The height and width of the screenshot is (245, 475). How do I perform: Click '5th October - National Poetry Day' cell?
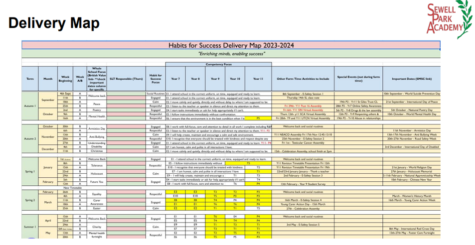[412, 110]
